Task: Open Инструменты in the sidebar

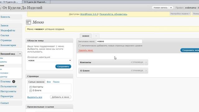Action: (8, 91)
